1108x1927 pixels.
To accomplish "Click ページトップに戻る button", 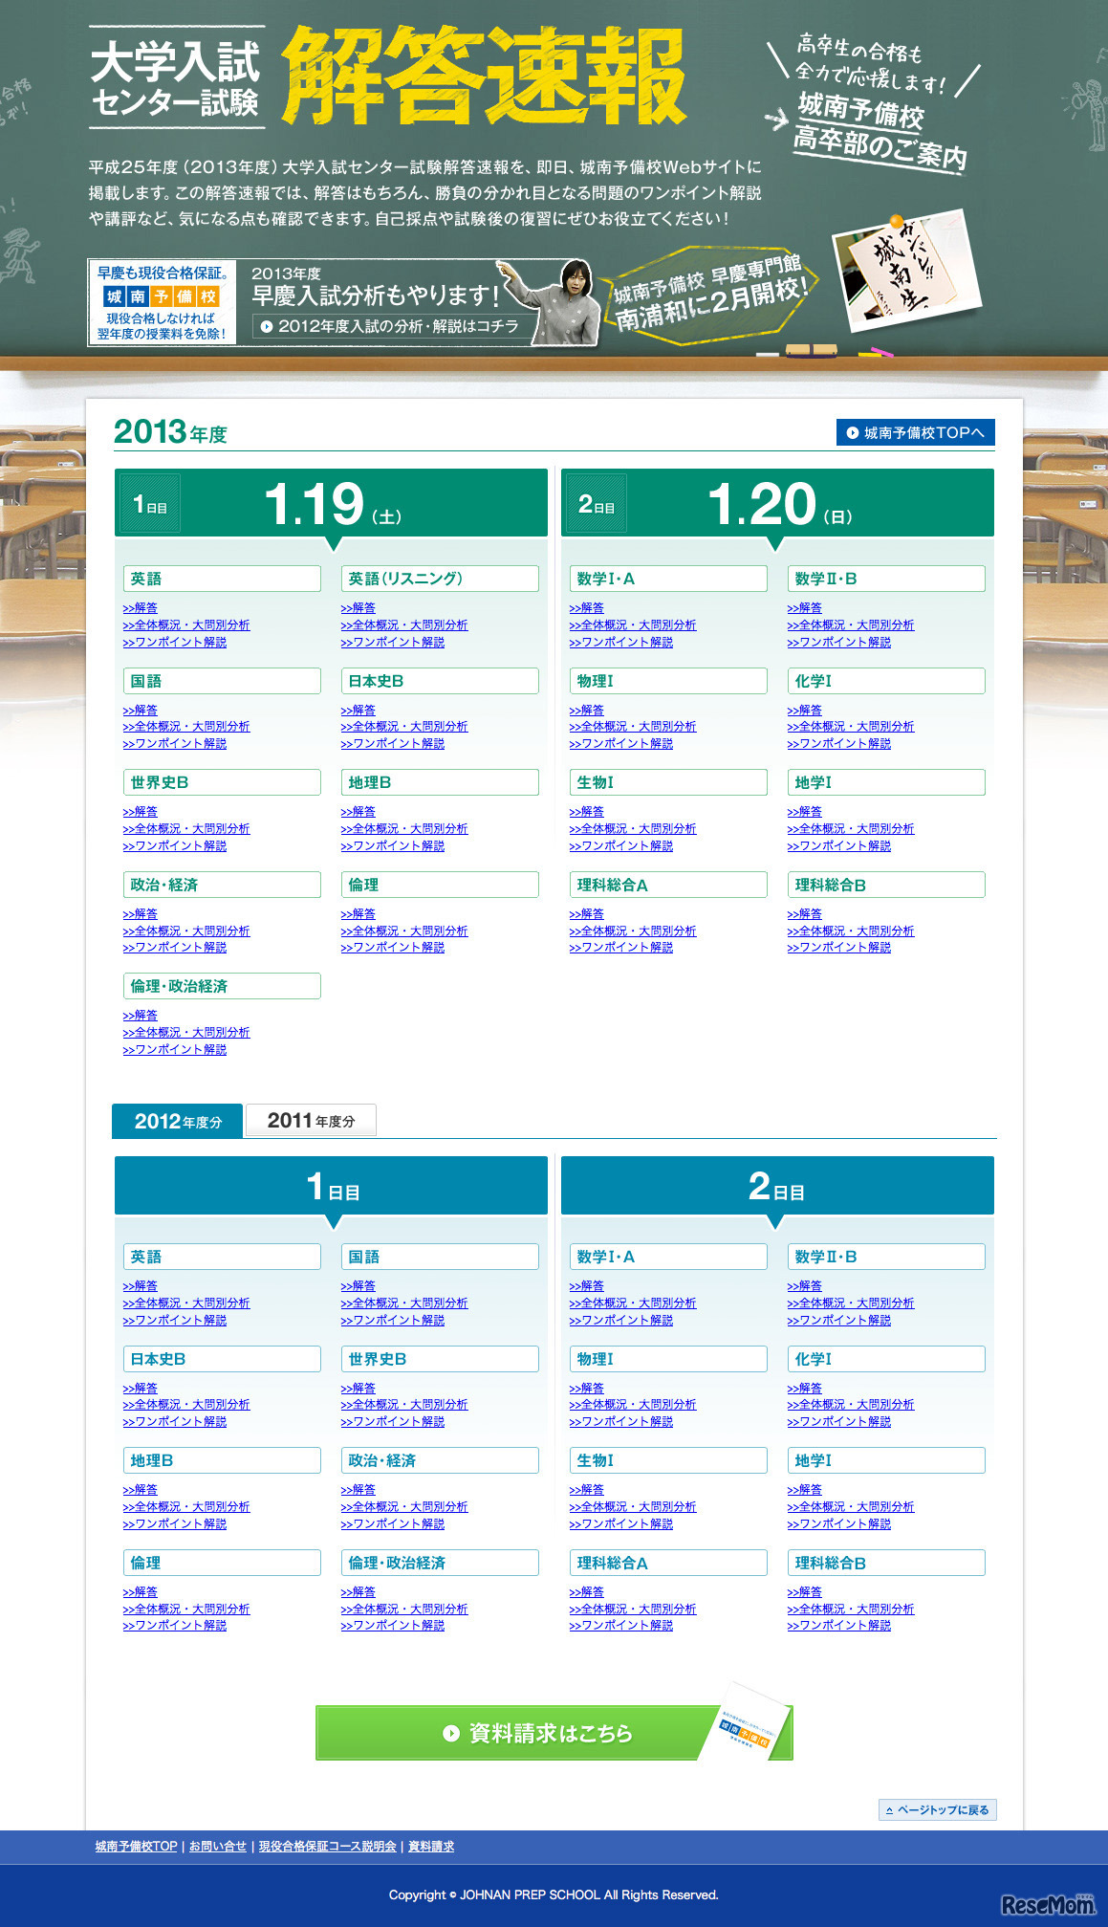I will (937, 1809).
